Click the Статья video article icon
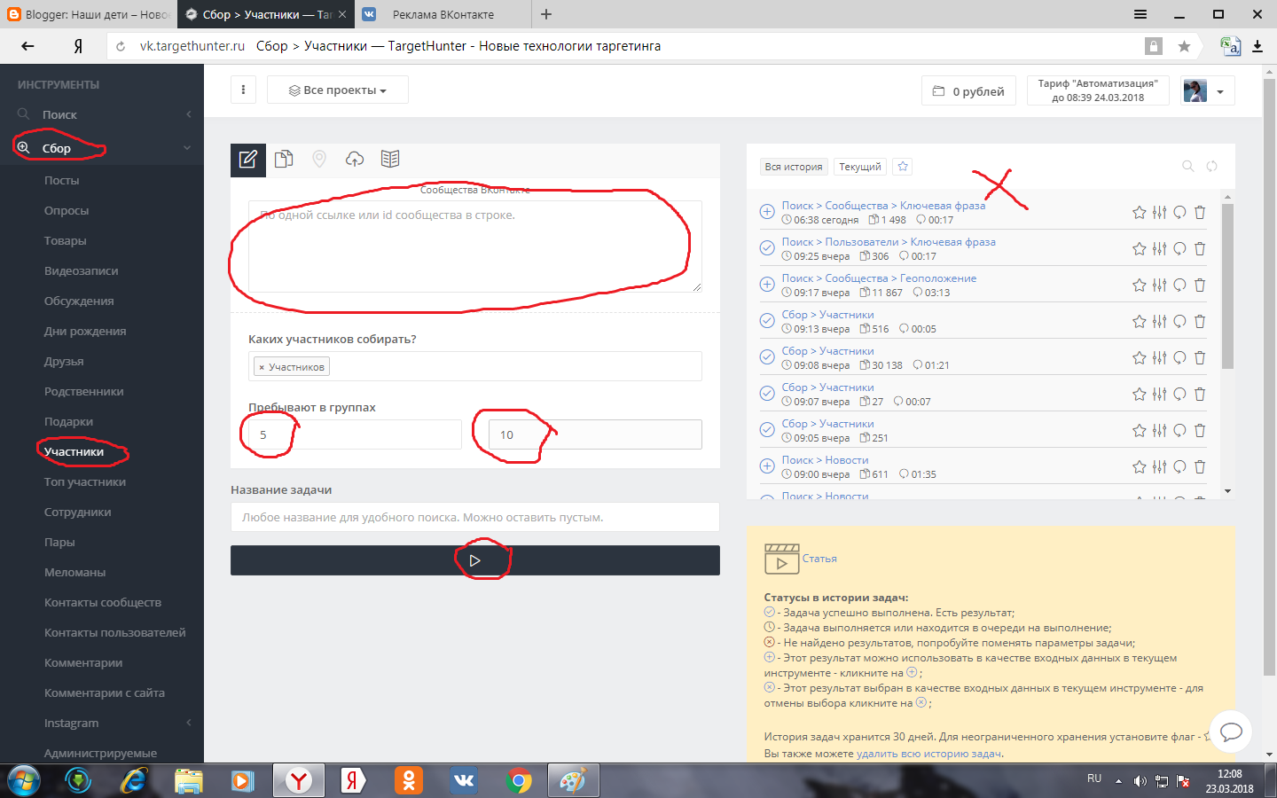The image size is (1277, 798). coord(781,559)
